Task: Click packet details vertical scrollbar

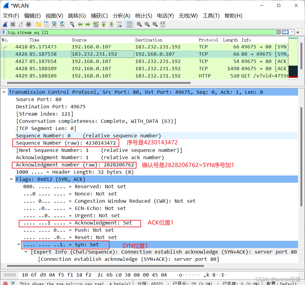Action: click(x=301, y=157)
